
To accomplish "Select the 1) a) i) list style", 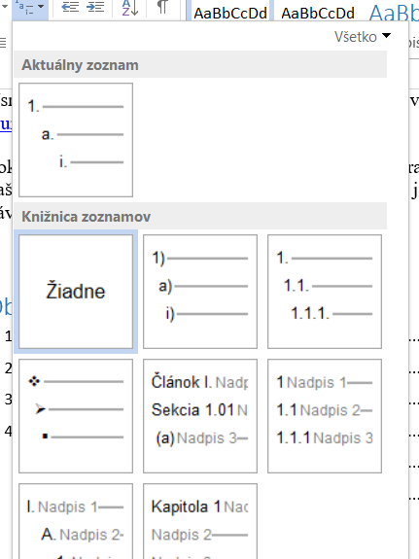I will [x=200, y=292].
